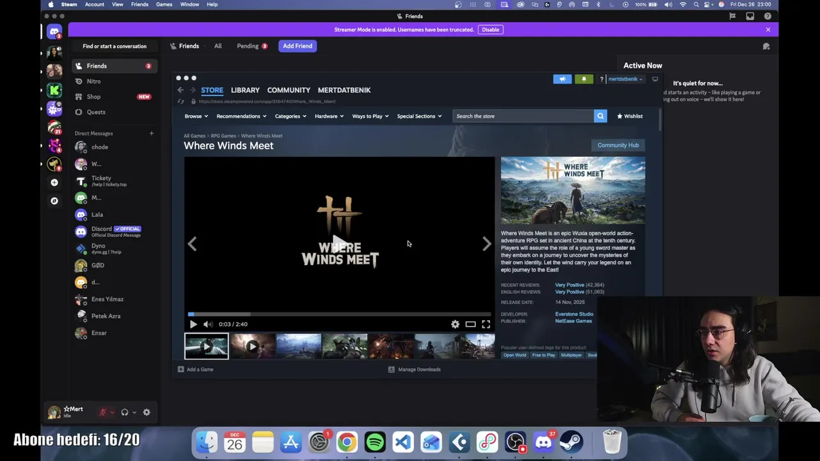Click Steam announcements megaphone button
820x461 pixels.
click(x=562, y=79)
